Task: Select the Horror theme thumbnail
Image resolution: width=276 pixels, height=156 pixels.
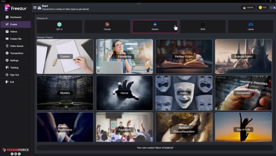Action: click(124, 93)
